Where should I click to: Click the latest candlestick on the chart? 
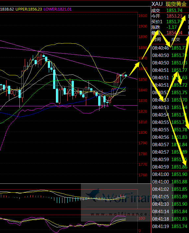coord(126,76)
